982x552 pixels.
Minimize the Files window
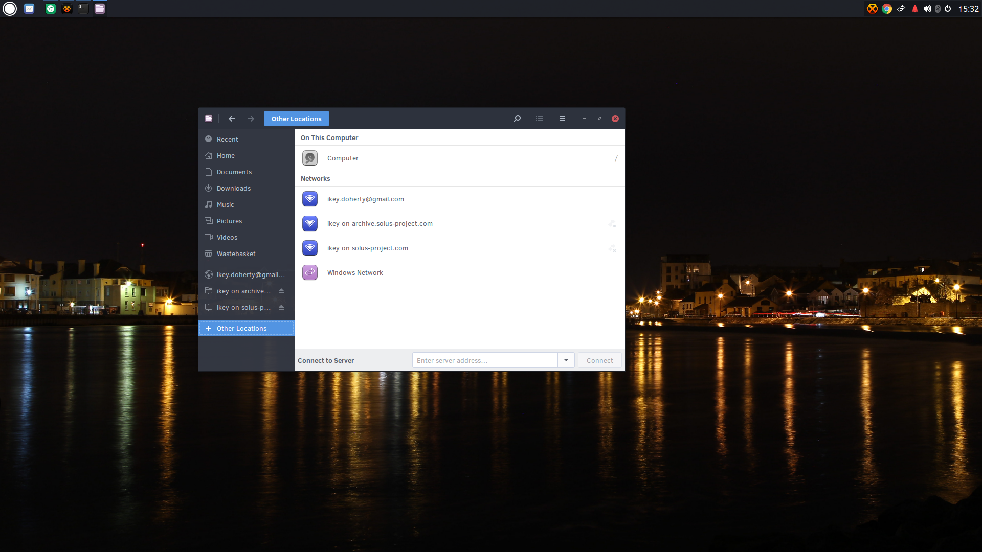pyautogui.click(x=585, y=119)
